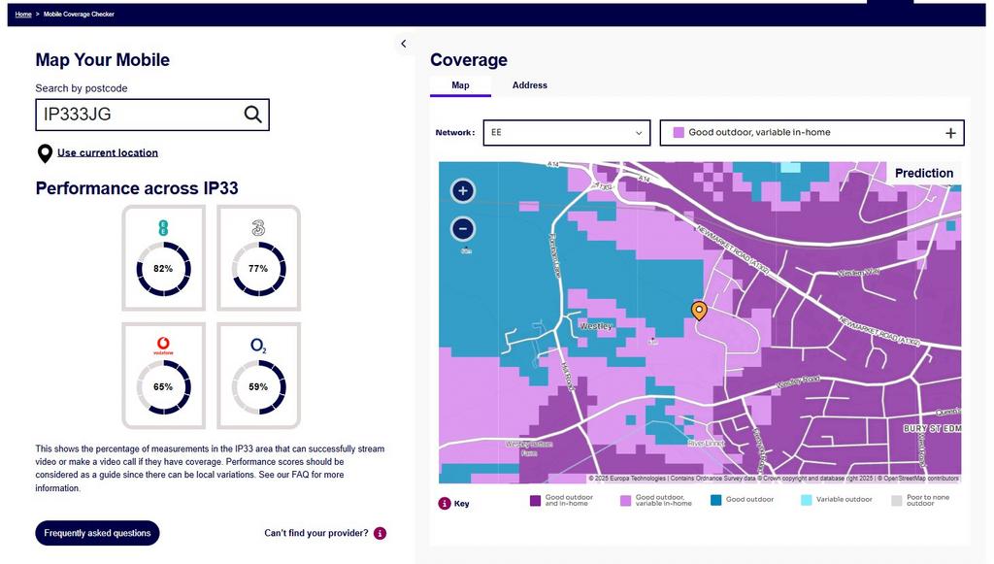Collapse the left search panel
994x564 pixels.
404,44
